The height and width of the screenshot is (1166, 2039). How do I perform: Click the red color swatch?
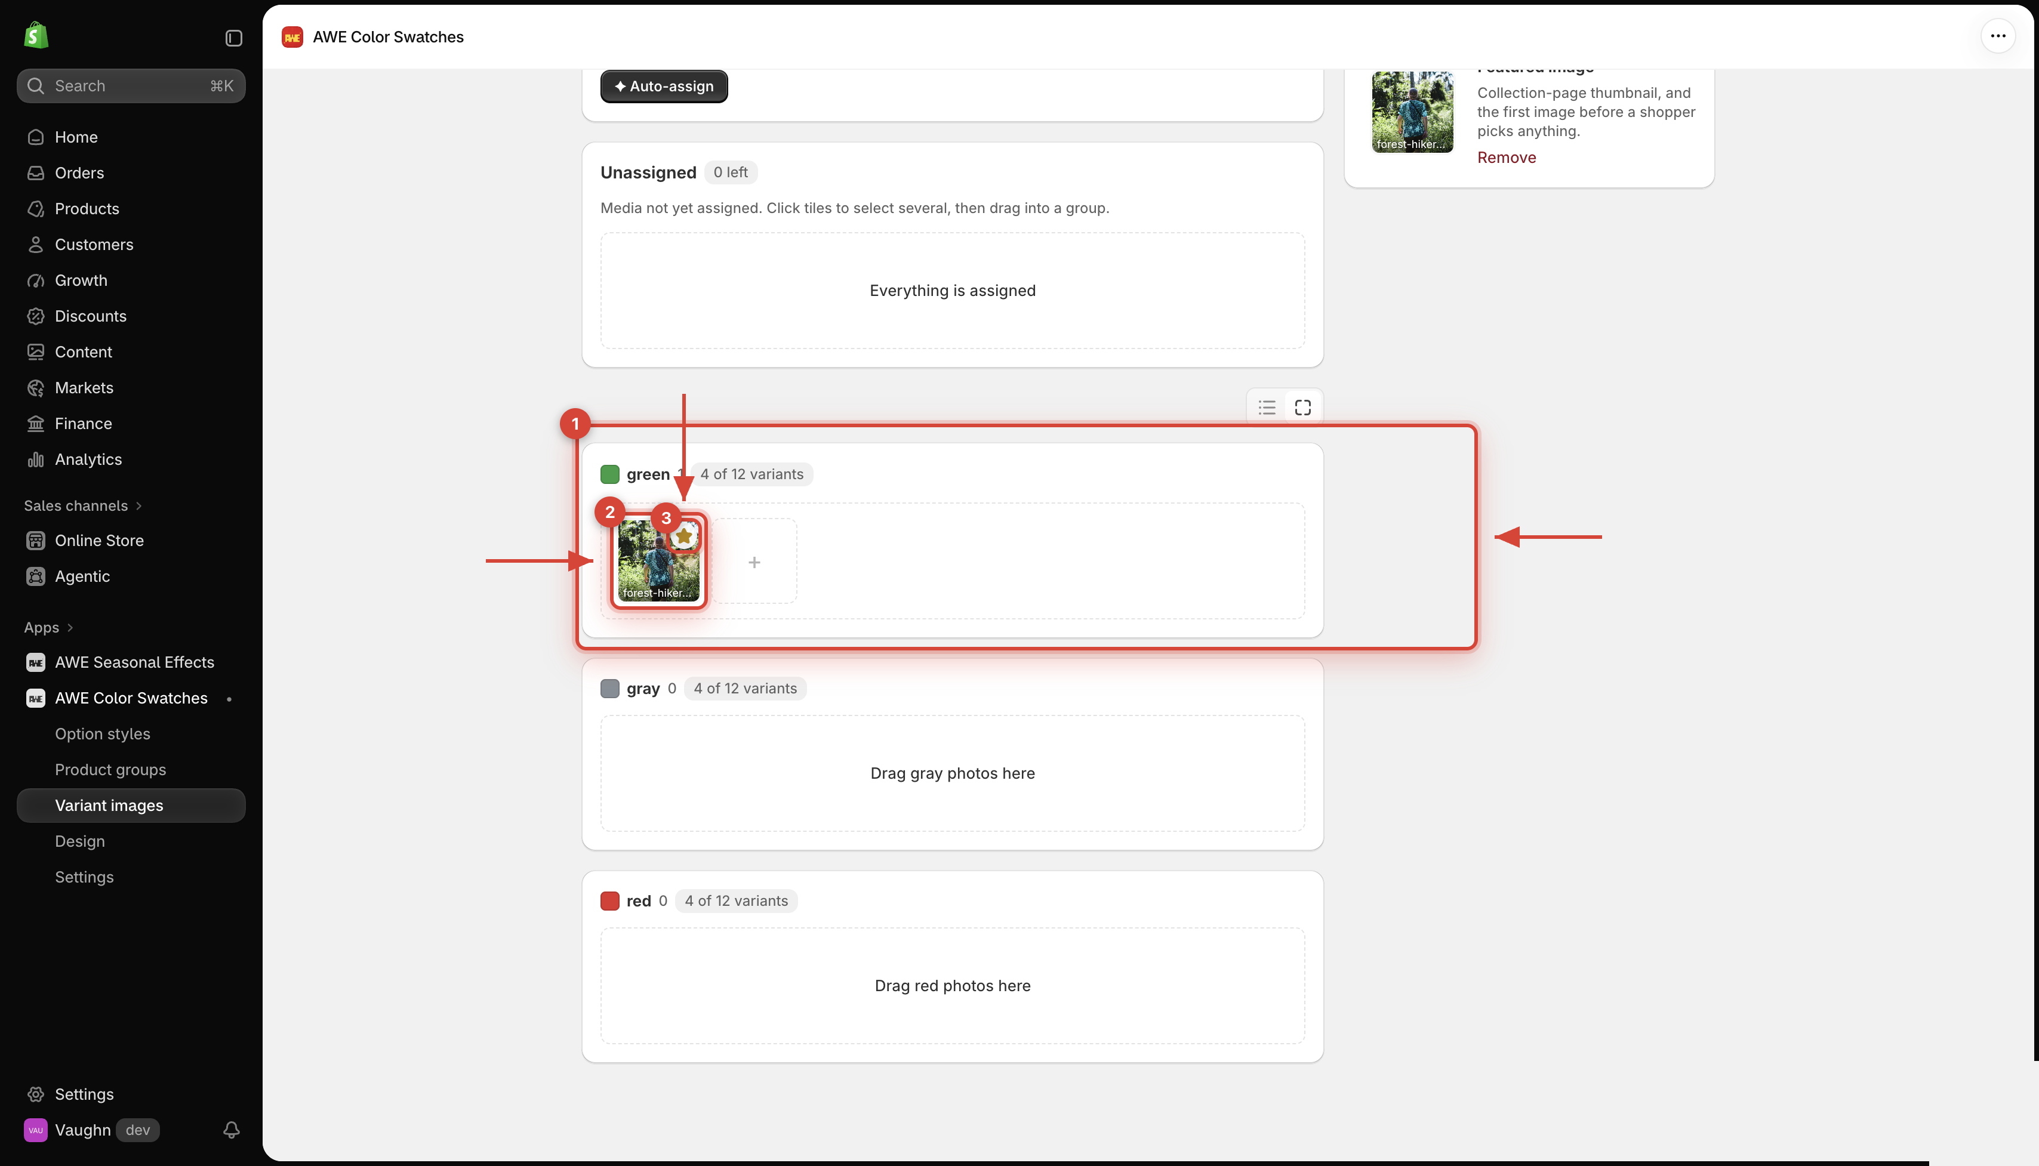pos(609,901)
